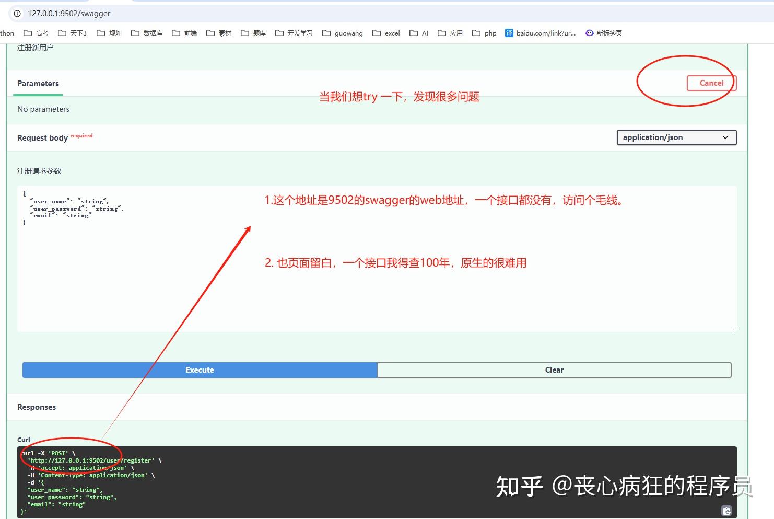Open the excel bookmark folder

tap(386, 33)
